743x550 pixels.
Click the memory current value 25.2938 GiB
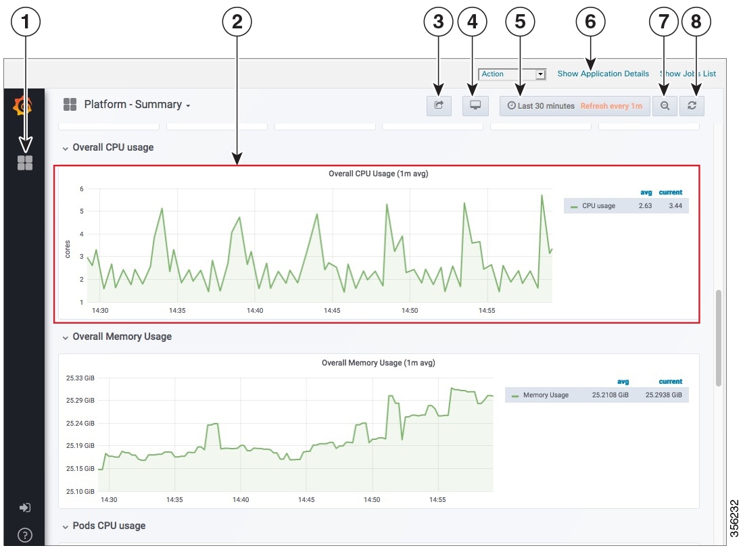click(663, 395)
